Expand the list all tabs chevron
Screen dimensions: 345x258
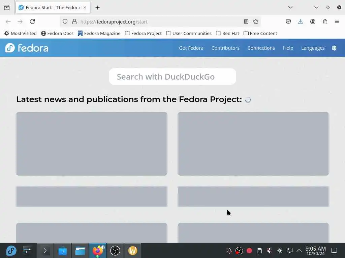(x=290, y=7)
